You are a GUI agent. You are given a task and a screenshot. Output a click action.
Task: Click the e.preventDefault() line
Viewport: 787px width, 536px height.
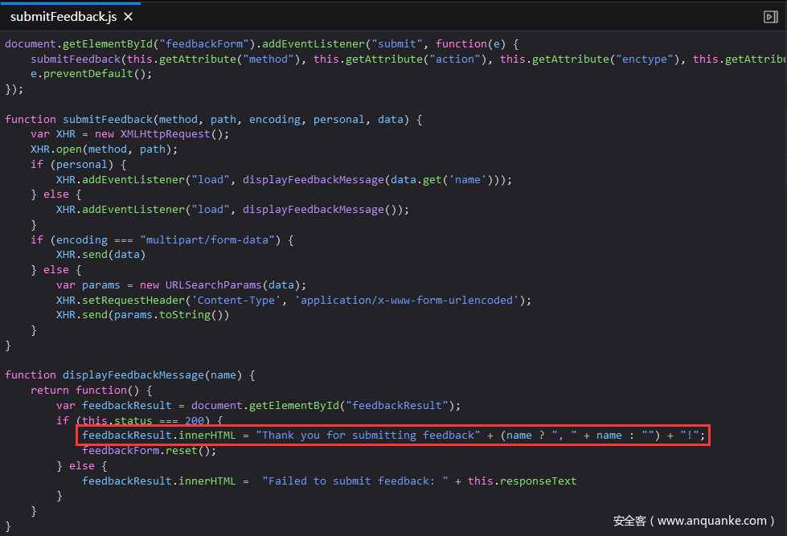click(80, 74)
